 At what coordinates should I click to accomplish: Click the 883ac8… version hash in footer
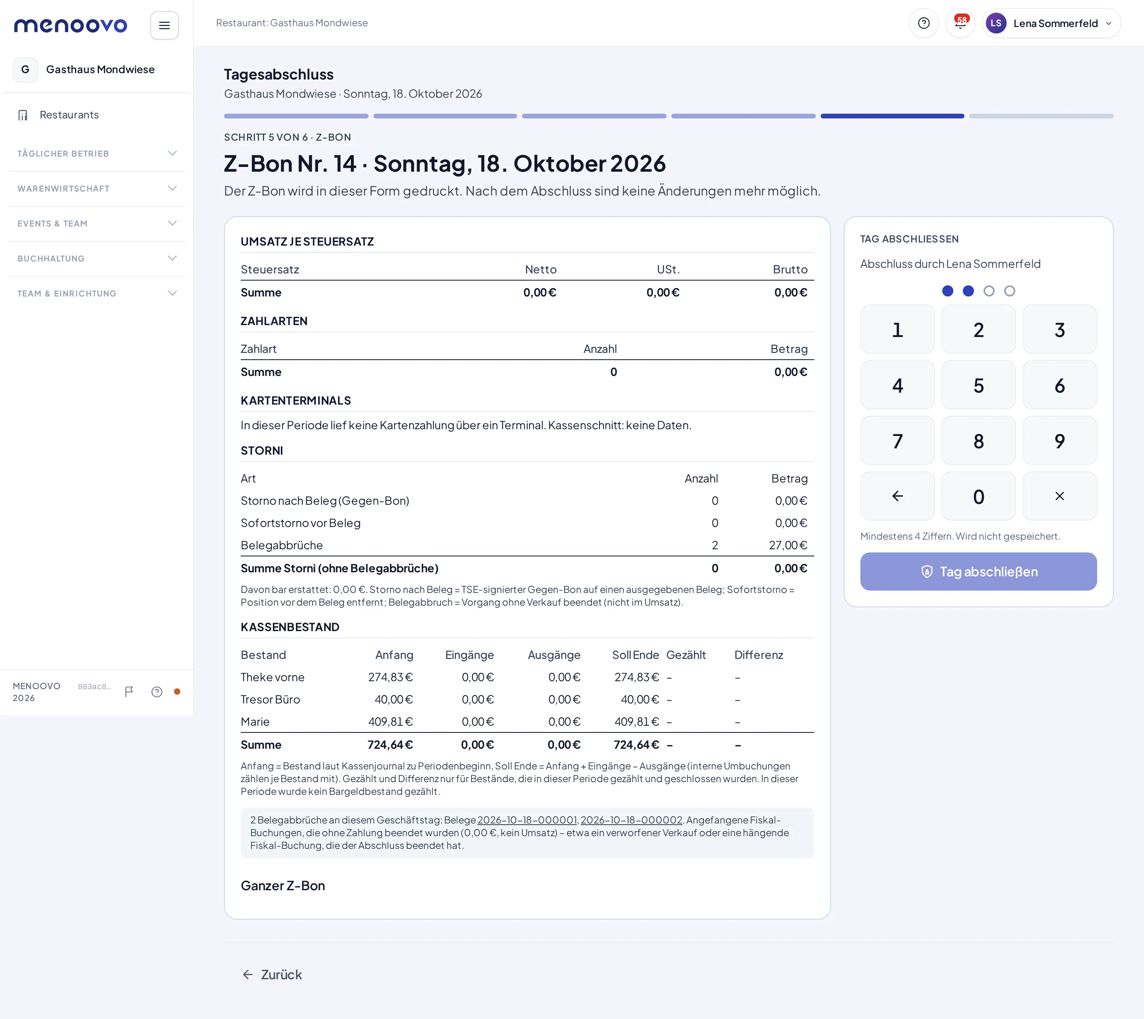(x=94, y=686)
